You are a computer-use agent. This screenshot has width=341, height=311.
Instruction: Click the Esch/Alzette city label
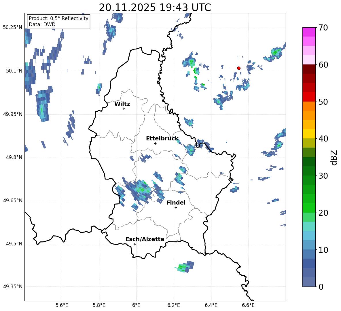click(145, 239)
